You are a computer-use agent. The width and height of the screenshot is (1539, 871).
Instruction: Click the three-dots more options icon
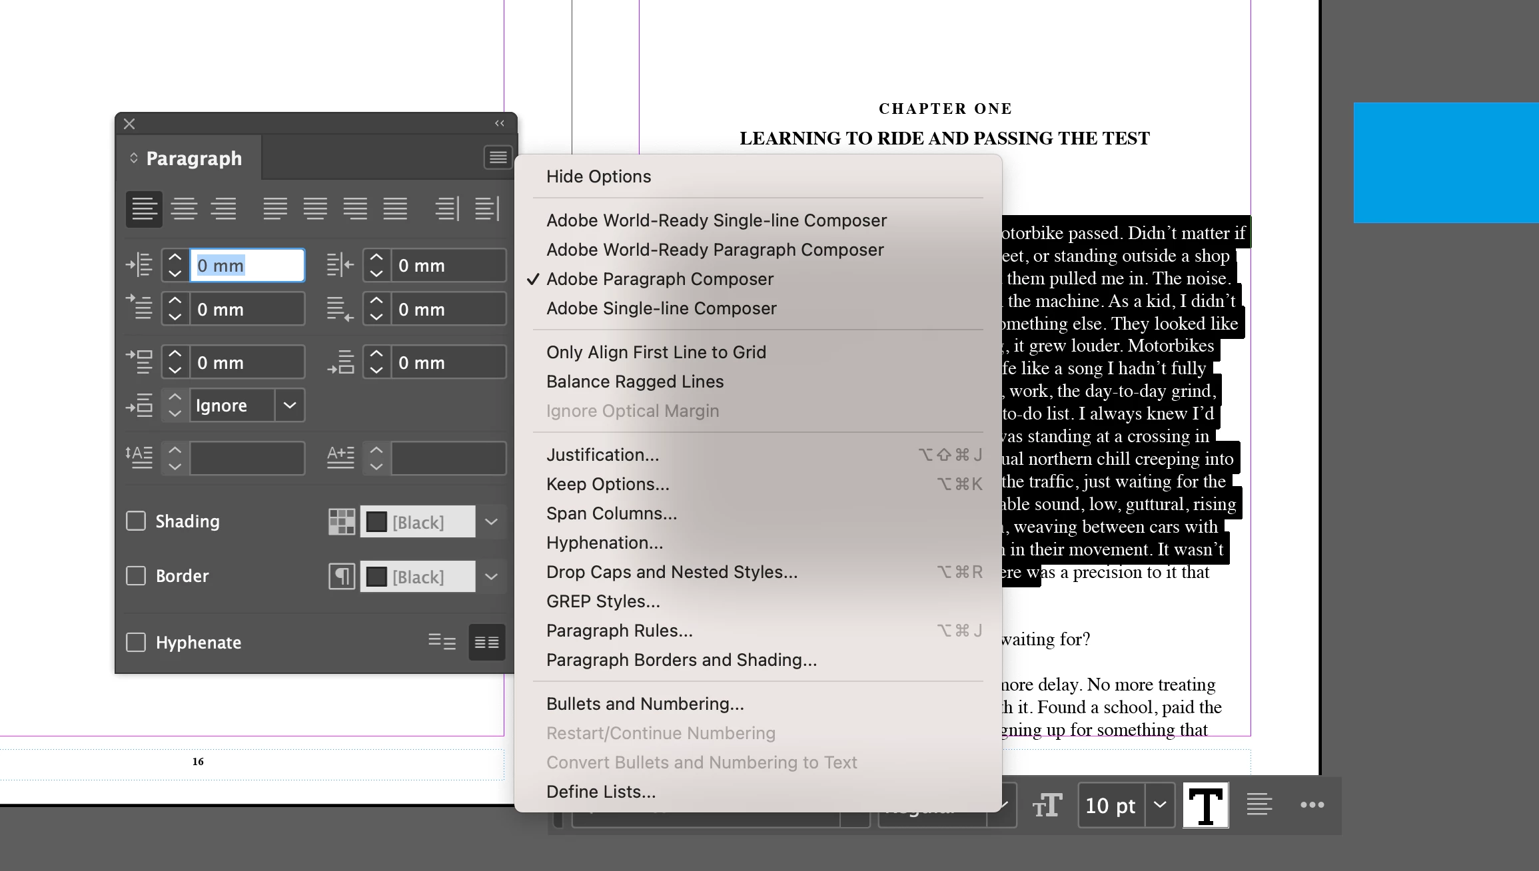tap(1312, 805)
